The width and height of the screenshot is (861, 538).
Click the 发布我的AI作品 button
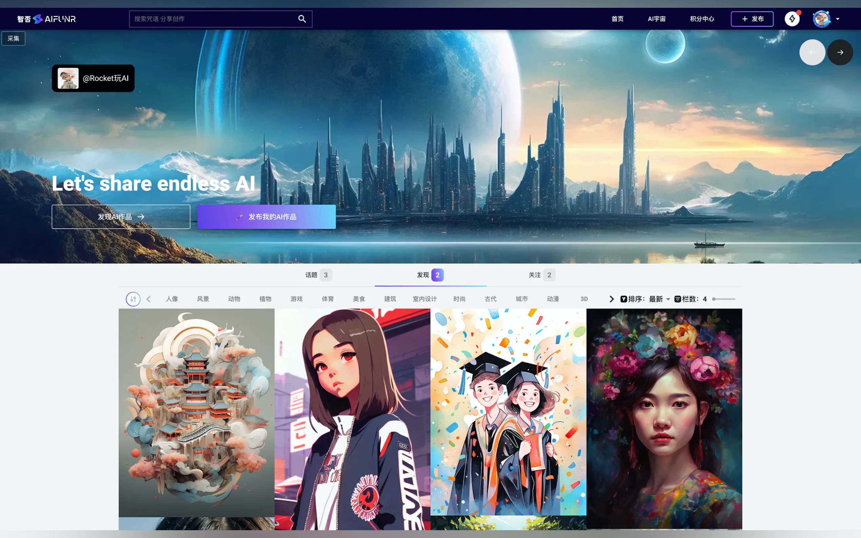(266, 217)
